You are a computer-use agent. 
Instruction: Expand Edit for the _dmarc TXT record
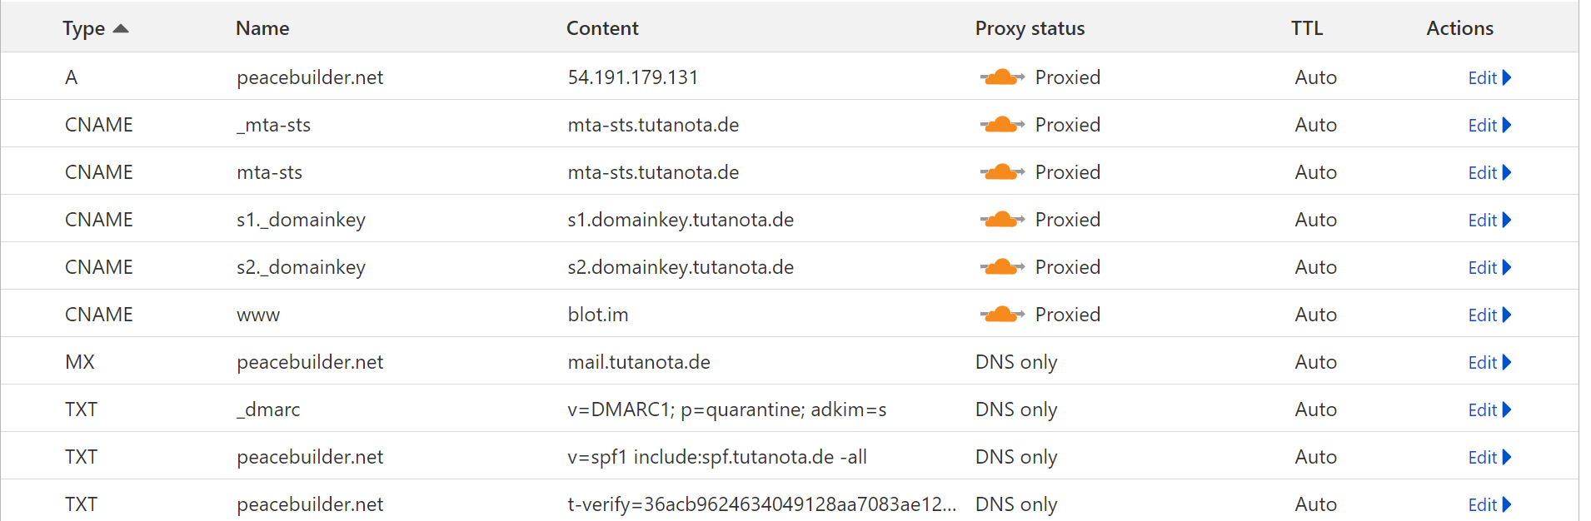click(1489, 409)
